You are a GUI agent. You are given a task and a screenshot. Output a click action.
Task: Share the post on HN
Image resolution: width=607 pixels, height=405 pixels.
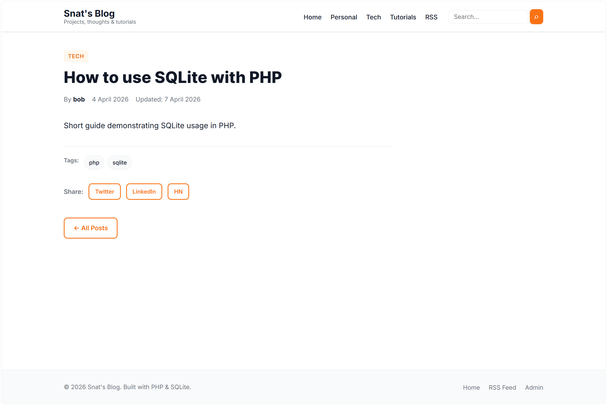pos(178,191)
